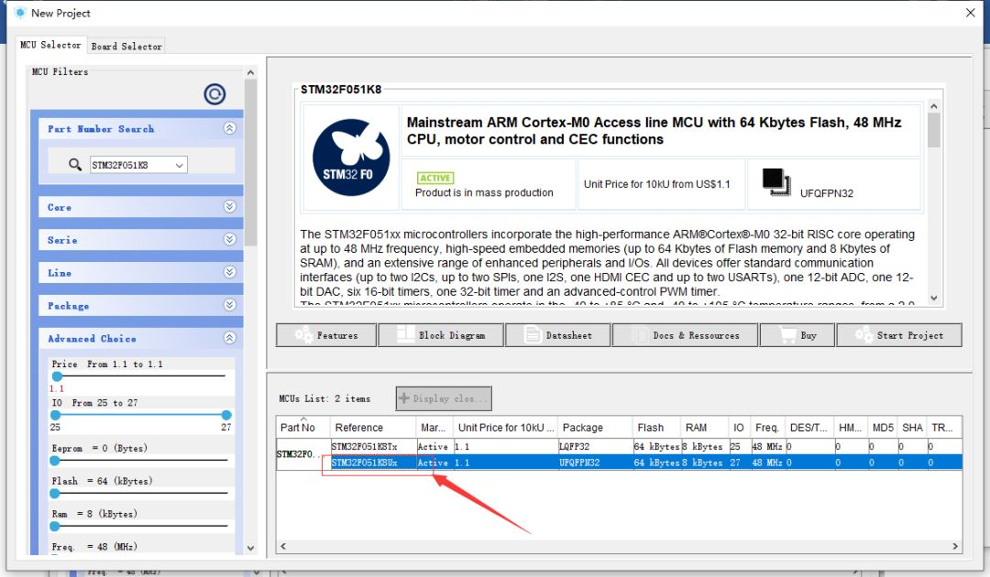Open the Features view

tap(325, 335)
